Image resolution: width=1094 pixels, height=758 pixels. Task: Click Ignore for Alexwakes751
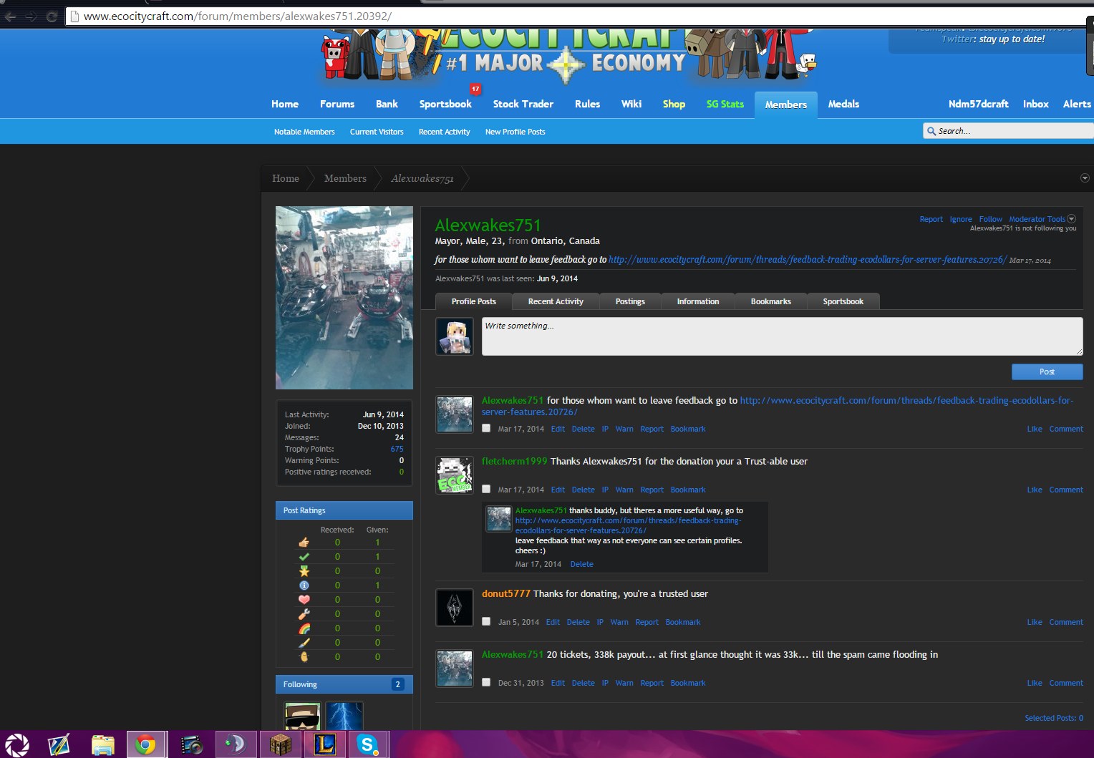tap(961, 219)
